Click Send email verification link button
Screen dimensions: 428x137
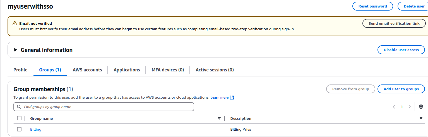pyautogui.click(x=394, y=23)
